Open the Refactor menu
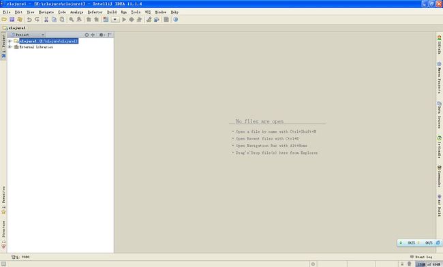Image resolution: width=443 pixels, height=267 pixels. (95, 12)
